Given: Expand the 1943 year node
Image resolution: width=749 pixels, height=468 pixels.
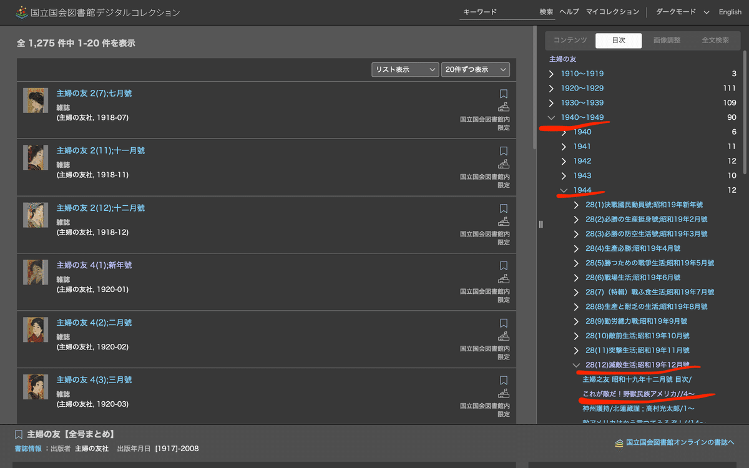Looking at the screenshot, I should [x=564, y=176].
